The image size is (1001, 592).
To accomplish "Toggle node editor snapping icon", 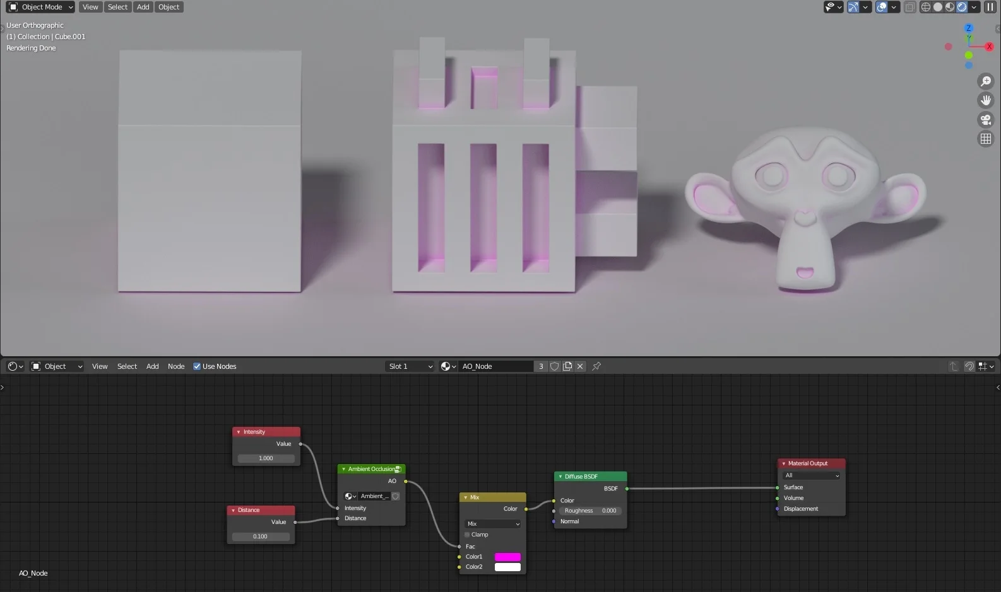I will (x=969, y=366).
